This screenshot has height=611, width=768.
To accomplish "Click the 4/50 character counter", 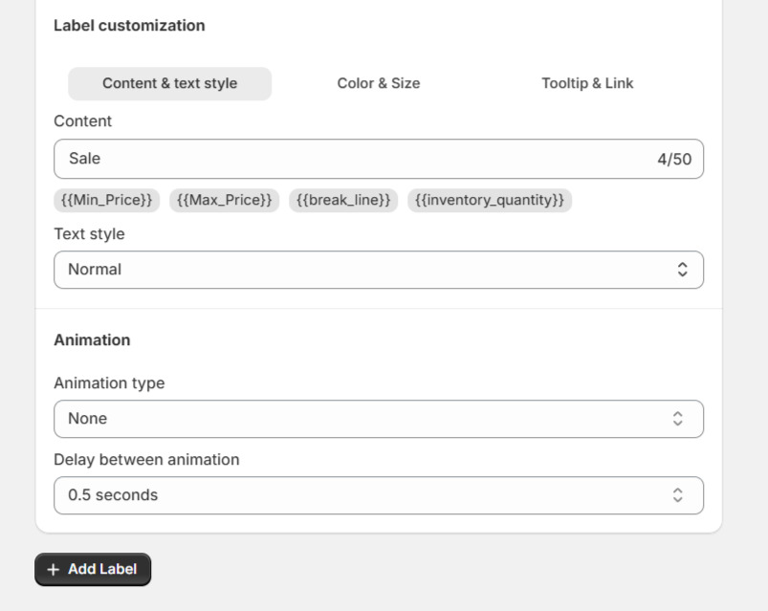I will click(674, 159).
